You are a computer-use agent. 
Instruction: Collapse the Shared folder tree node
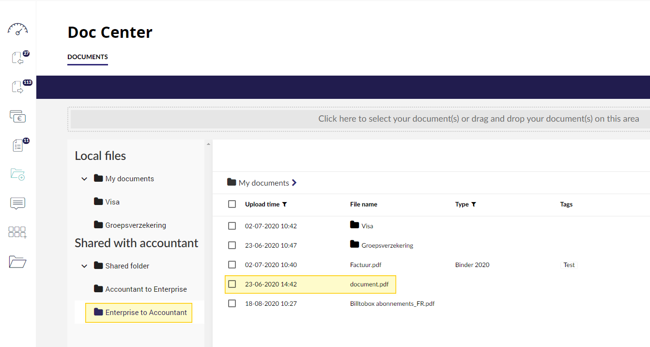point(84,266)
